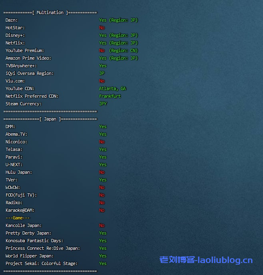This screenshot has height=275, width=263.
Task: Click the Multination section header
Action: coord(50,12)
